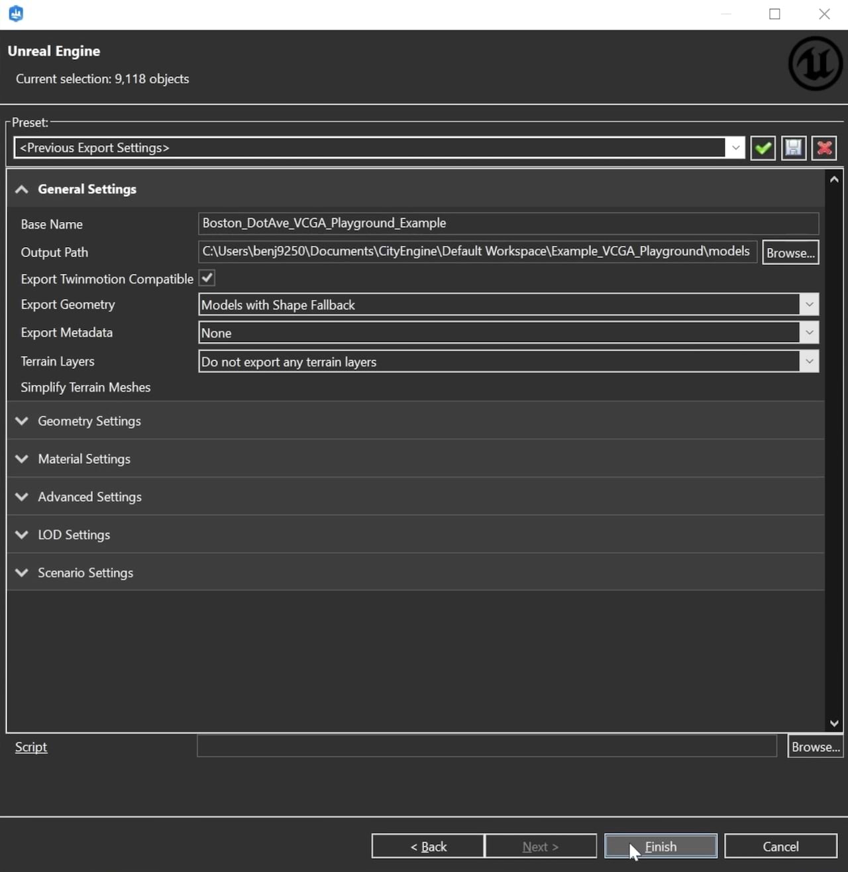The image size is (848, 872).
Task: Expand the Scenario Settings section
Action: (22, 572)
